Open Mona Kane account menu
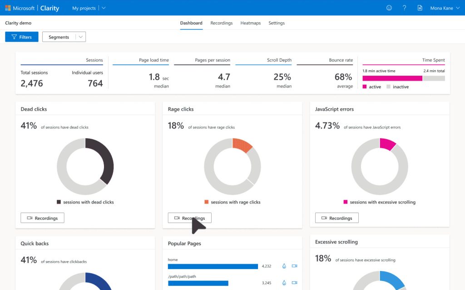The width and height of the screenshot is (465, 290). tap(444, 8)
